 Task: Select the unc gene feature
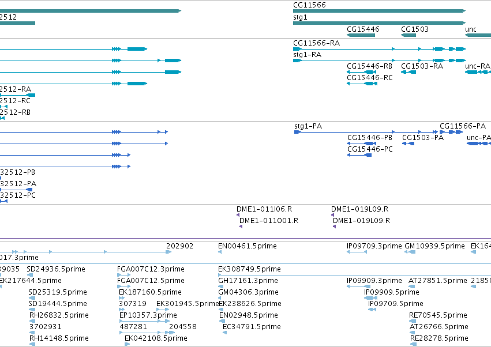pyautogui.click(x=478, y=35)
